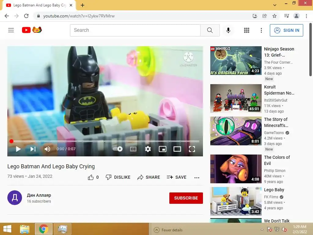The width and height of the screenshot is (313, 235).
Task: Open Chrome three-dot menu
Action: (306, 16)
